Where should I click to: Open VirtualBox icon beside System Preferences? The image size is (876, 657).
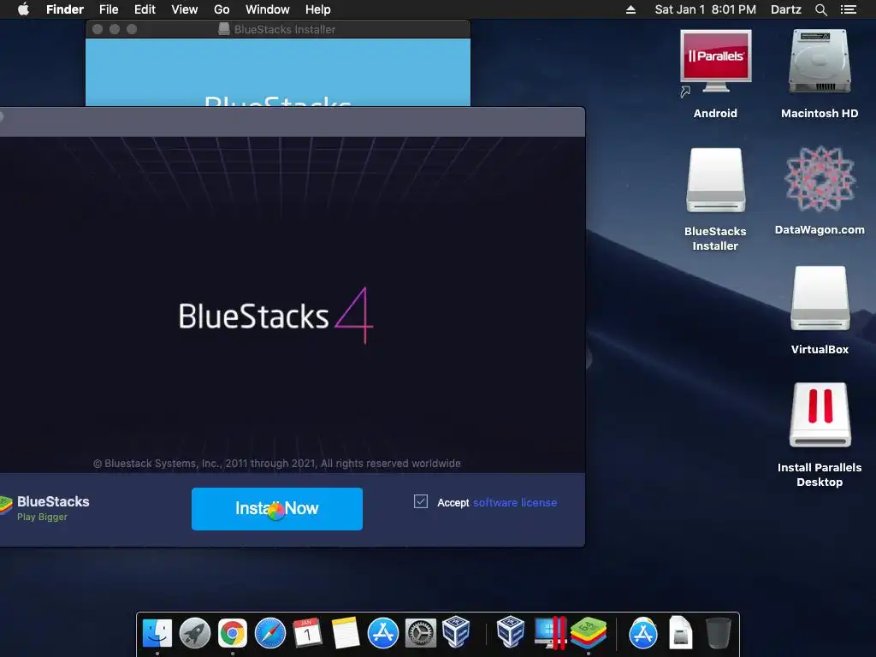click(x=457, y=632)
